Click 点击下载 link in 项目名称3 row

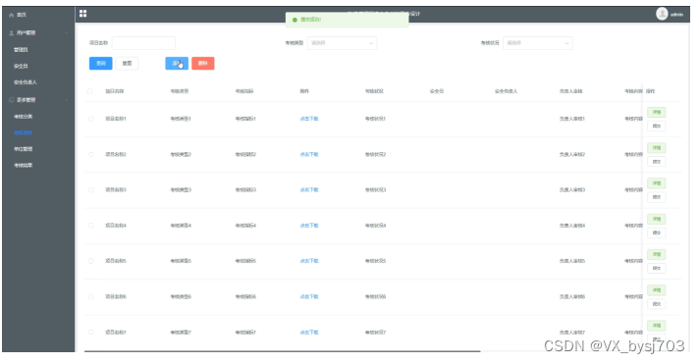[x=309, y=190]
